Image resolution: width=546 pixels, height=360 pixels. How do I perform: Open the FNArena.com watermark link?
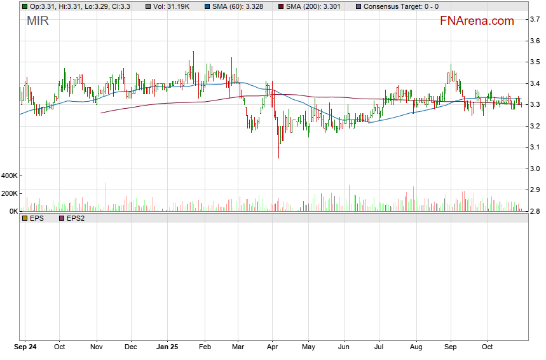pos(477,21)
